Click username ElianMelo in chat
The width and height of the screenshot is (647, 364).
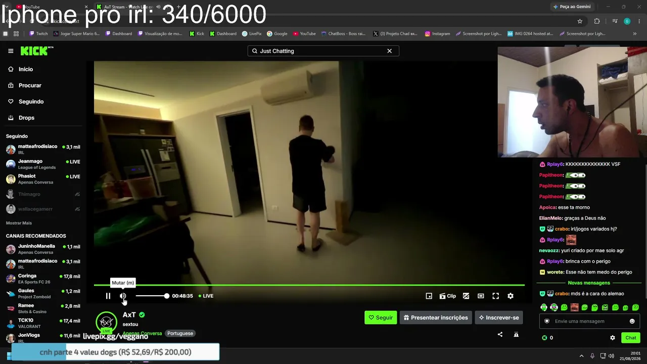click(x=551, y=218)
